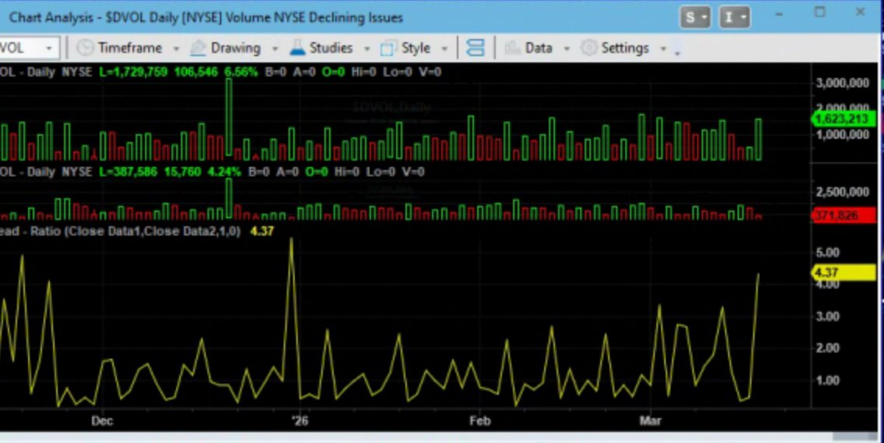Click the 2,500,000 axis label
The image size is (884, 443).
point(842,193)
